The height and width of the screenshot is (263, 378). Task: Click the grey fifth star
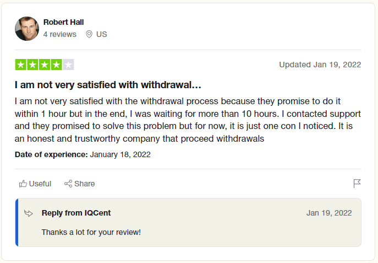pyautogui.click(x=68, y=65)
